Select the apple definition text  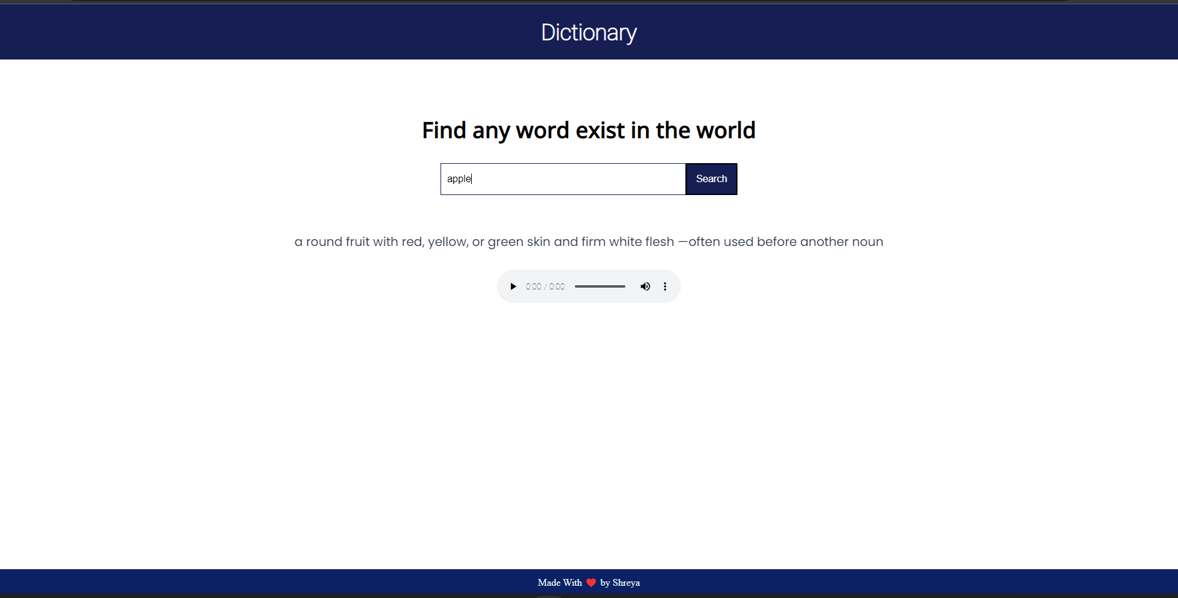[x=589, y=242]
